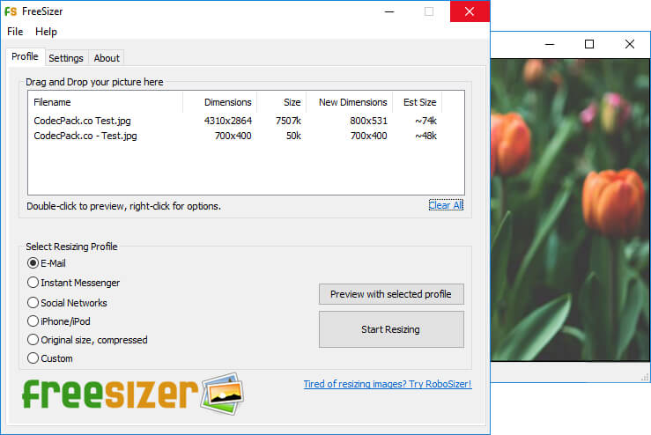Open the Help menu
Image resolution: width=651 pixels, height=435 pixels.
46,32
